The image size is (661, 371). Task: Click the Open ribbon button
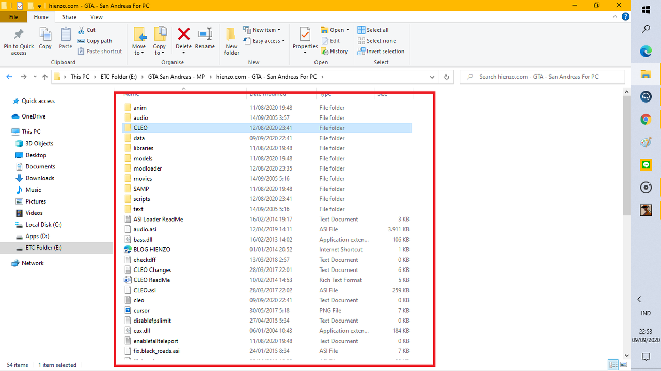coord(335,30)
